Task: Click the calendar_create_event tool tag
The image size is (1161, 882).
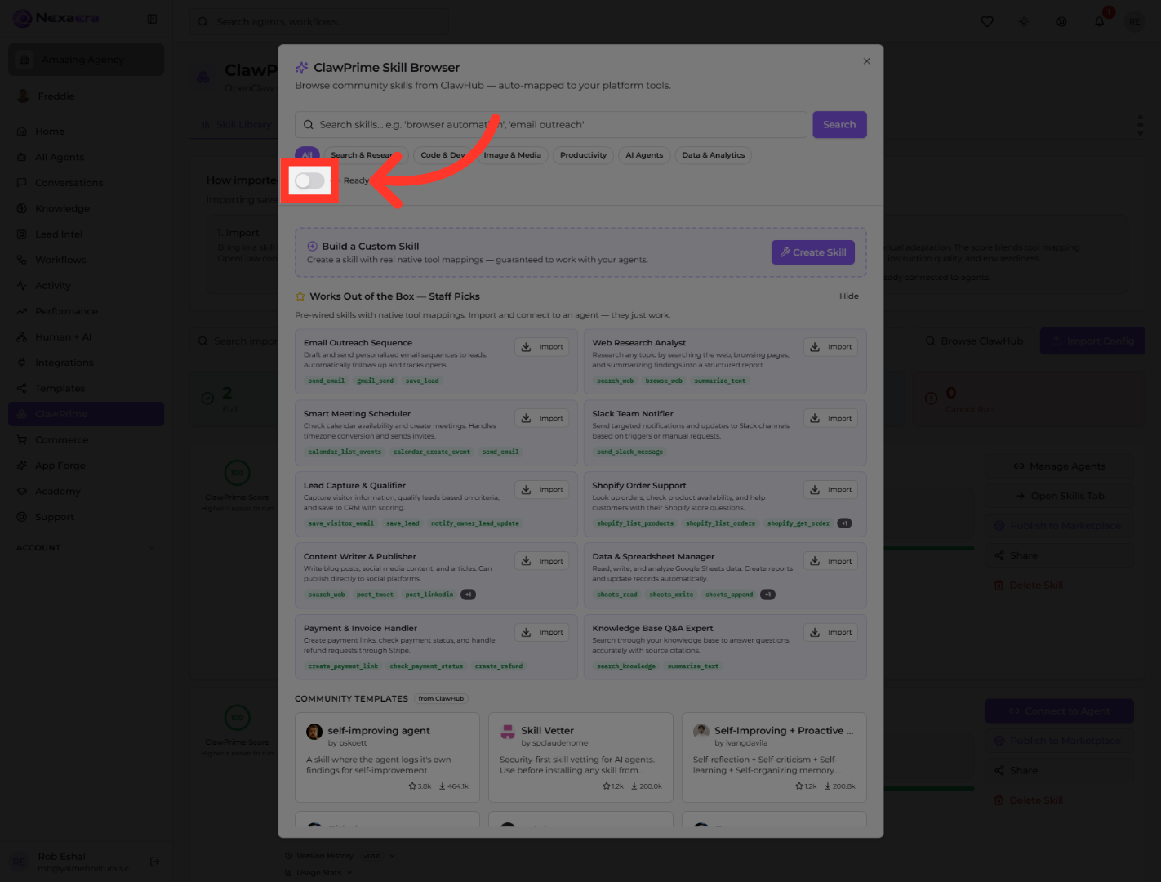Action: point(431,452)
